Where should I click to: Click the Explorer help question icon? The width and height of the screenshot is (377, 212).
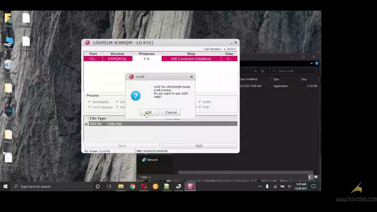click(317, 63)
